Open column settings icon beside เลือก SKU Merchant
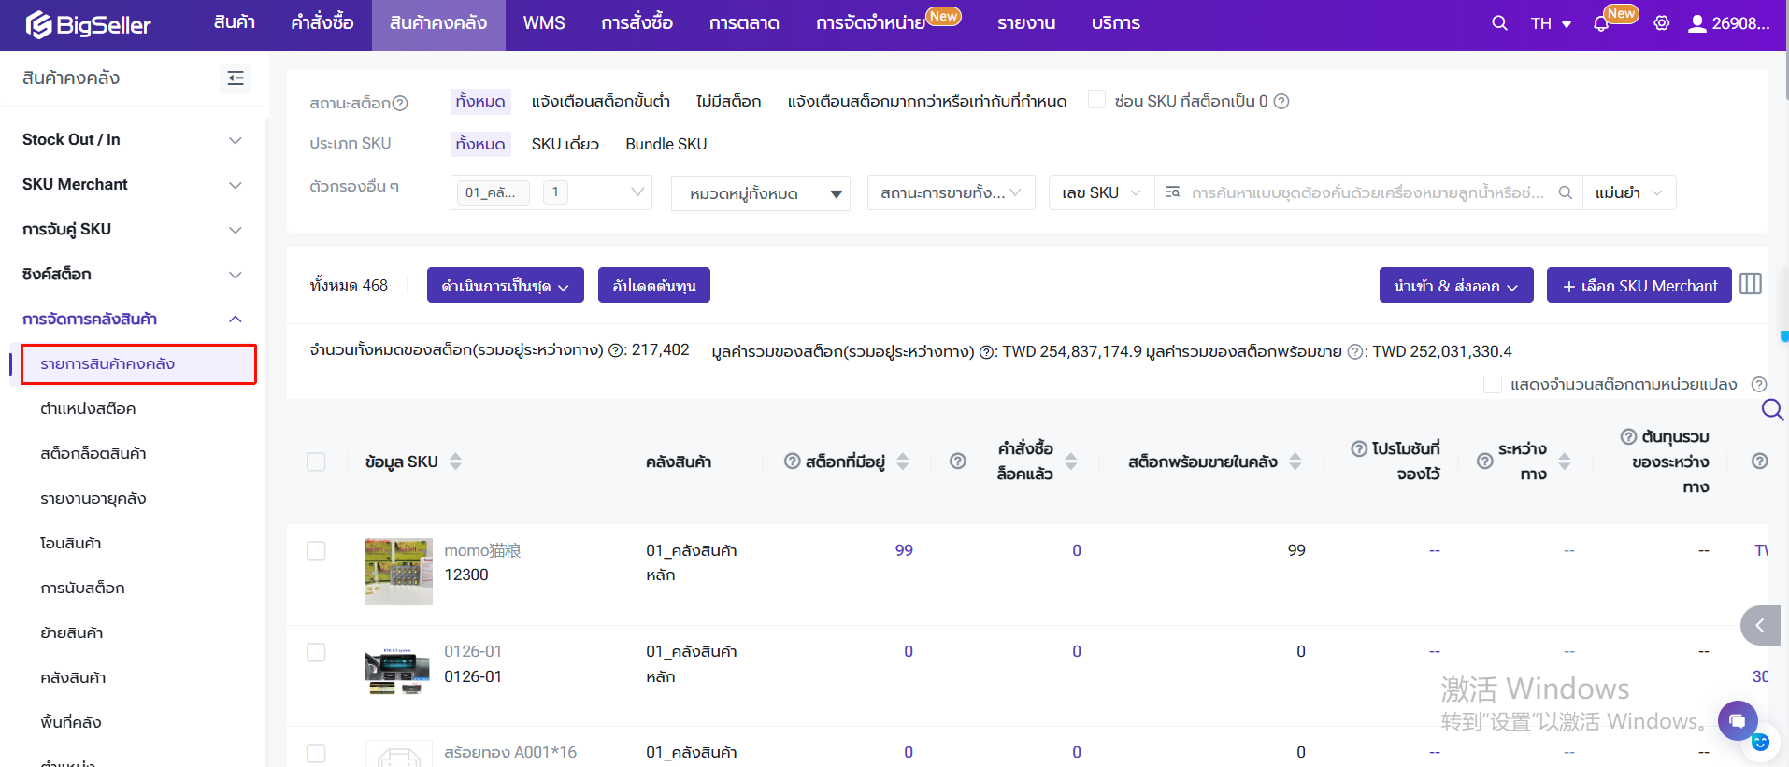Image resolution: width=1789 pixels, height=767 pixels. click(1751, 284)
